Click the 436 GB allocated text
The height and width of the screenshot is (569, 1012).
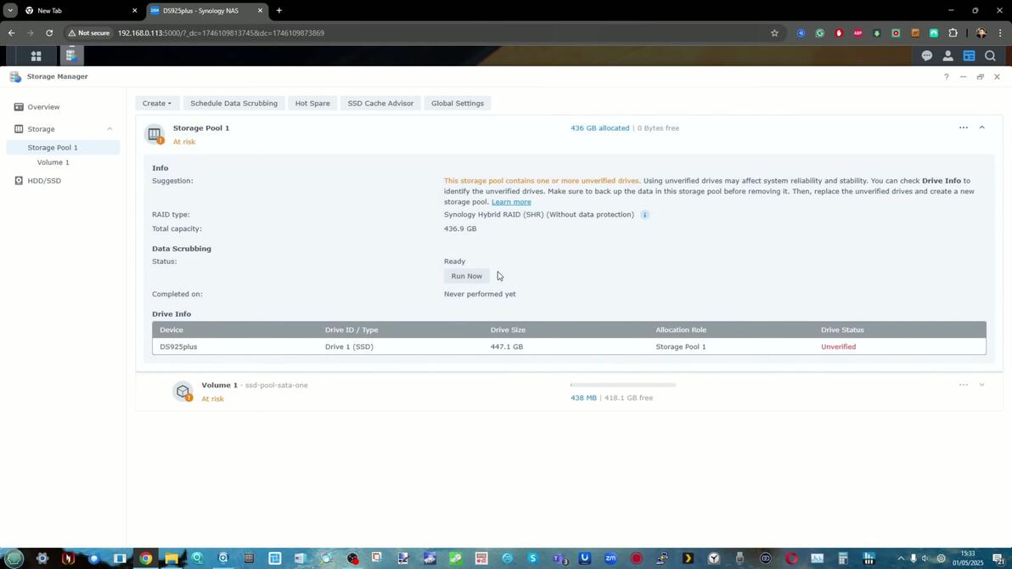(599, 128)
